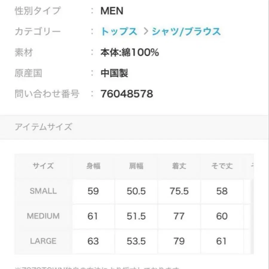Click the 着丈 column header
The width and height of the screenshot is (269, 269).
pos(179,166)
